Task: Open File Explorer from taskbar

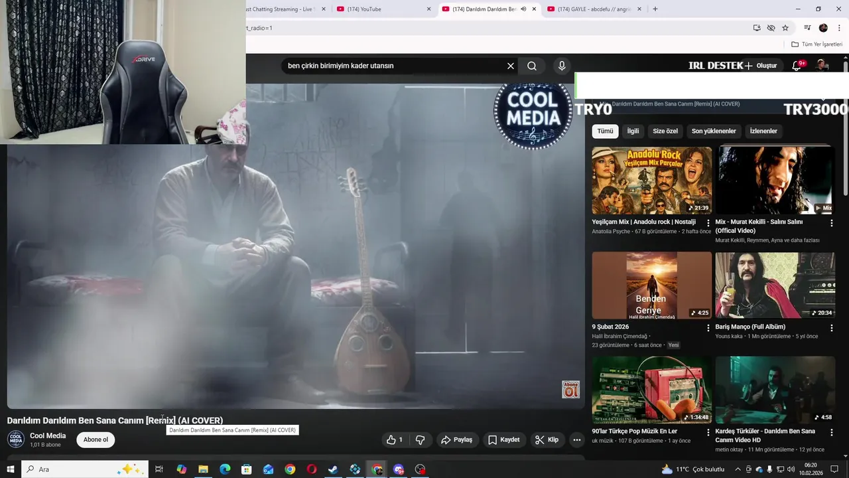Action: coord(203,469)
